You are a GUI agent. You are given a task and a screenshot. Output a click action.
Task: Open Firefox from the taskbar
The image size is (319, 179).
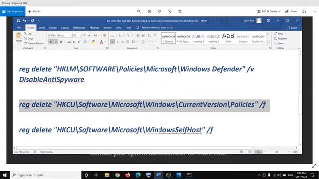(128, 175)
